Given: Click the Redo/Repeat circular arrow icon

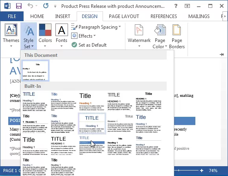Looking at the screenshot, I should point(46,6).
